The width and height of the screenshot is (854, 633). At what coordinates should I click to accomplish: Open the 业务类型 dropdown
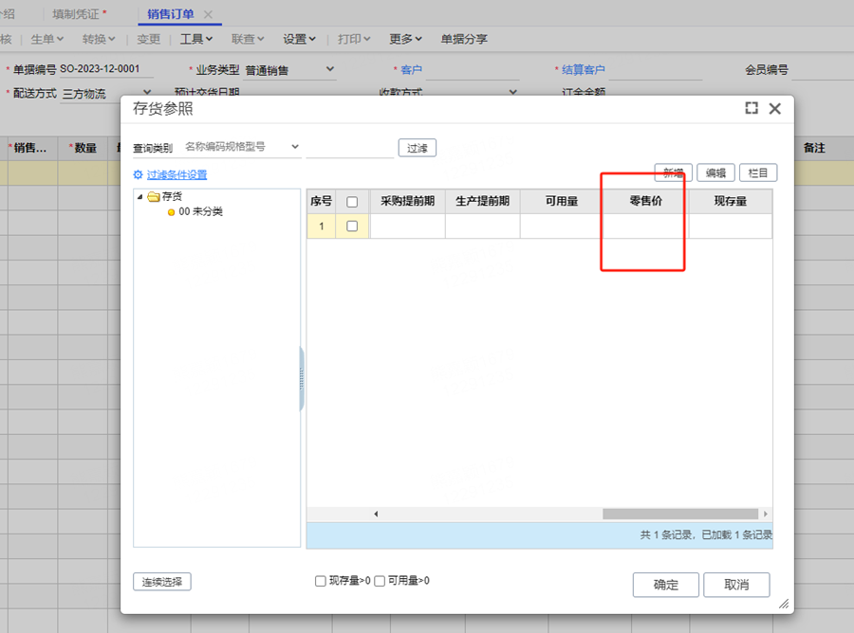pyautogui.click(x=329, y=69)
